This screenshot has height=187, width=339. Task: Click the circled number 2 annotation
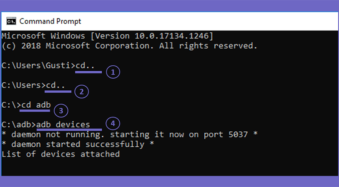tap(81, 92)
